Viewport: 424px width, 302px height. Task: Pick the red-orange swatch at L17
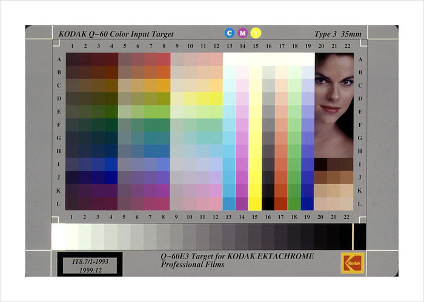[281, 204]
